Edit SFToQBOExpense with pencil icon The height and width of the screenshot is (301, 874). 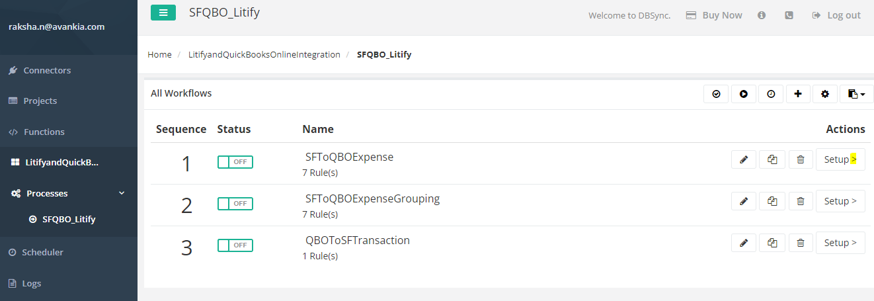[744, 159]
